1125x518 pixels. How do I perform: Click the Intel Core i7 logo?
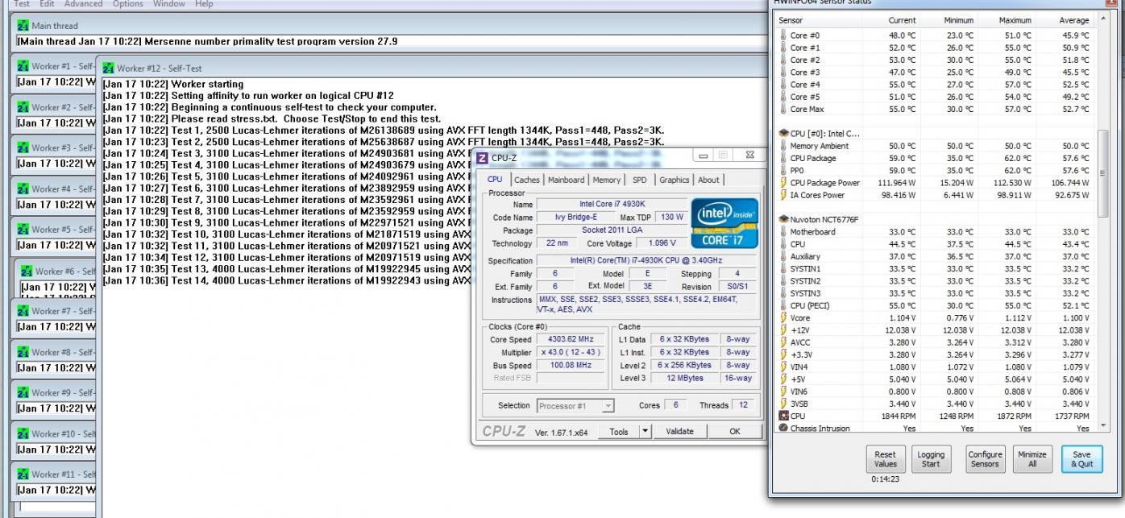724,222
